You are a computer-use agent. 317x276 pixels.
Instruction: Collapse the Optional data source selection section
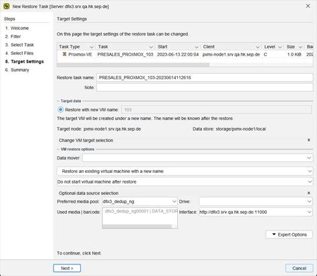coord(309,193)
